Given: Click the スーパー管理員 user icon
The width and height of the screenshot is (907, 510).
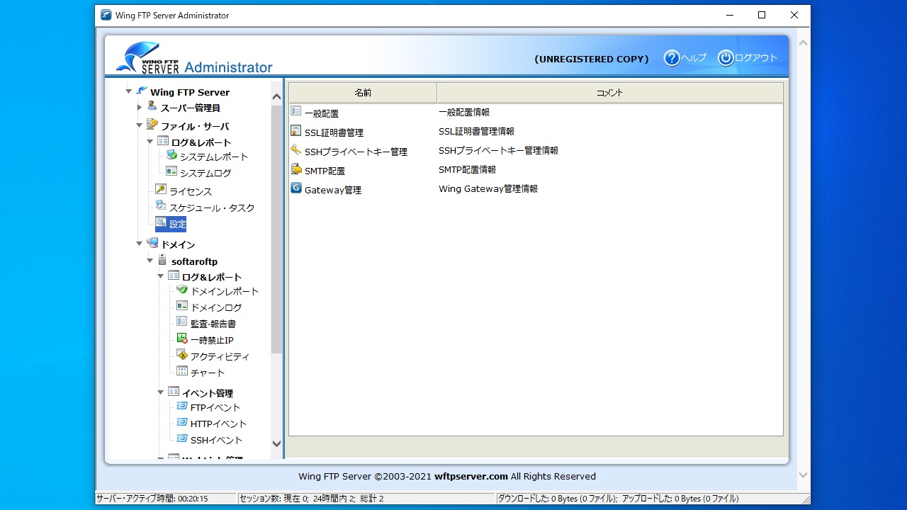Looking at the screenshot, I should coord(152,106).
